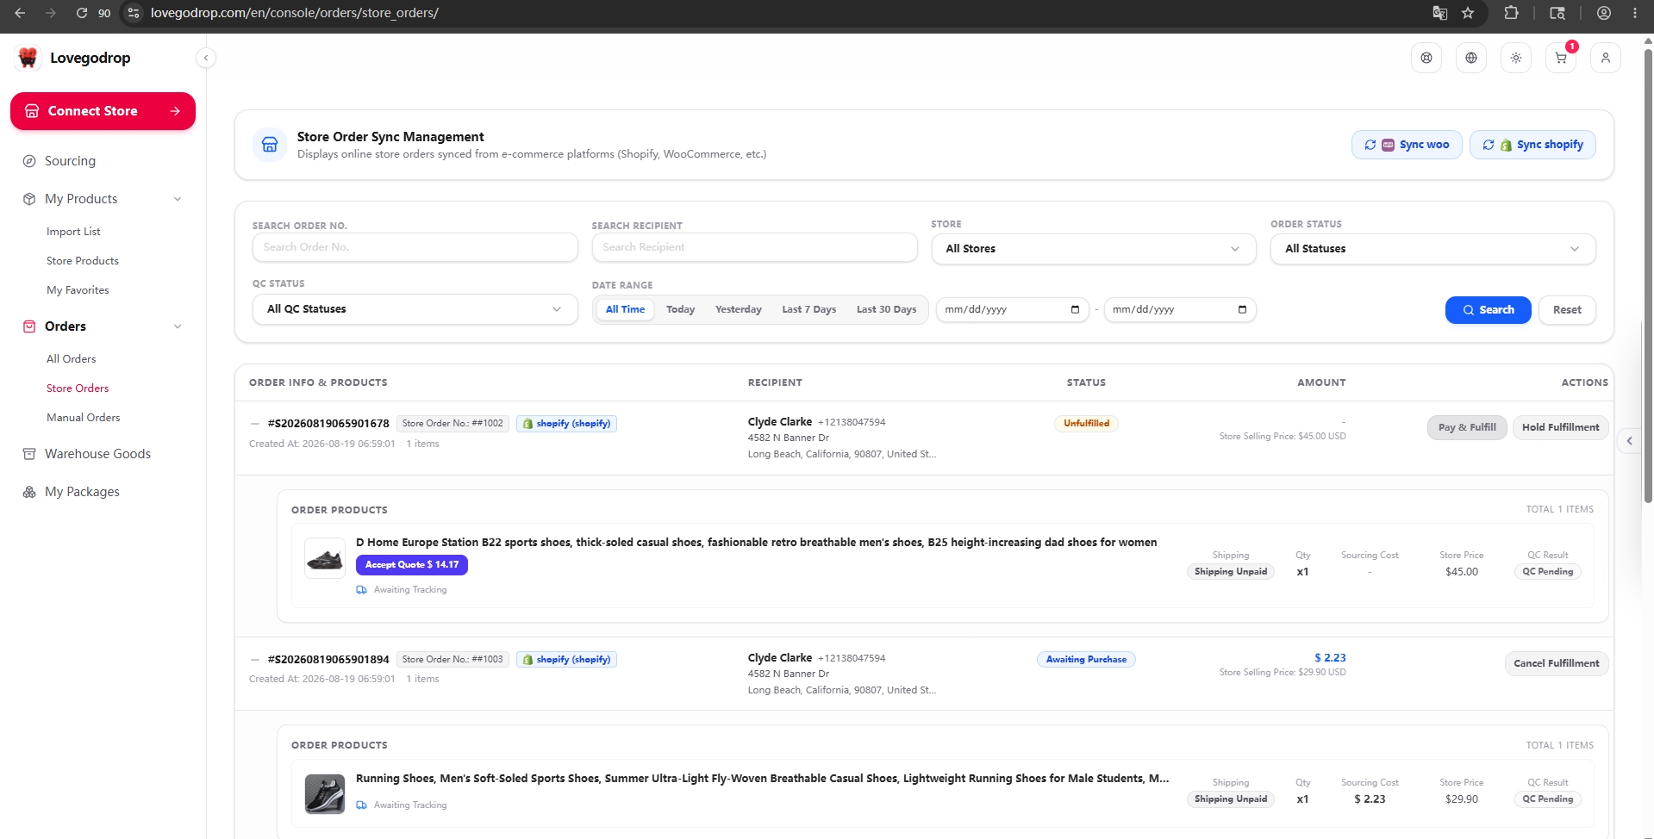Open the All Statuses dropdown
This screenshot has height=839, width=1654.
click(1432, 249)
